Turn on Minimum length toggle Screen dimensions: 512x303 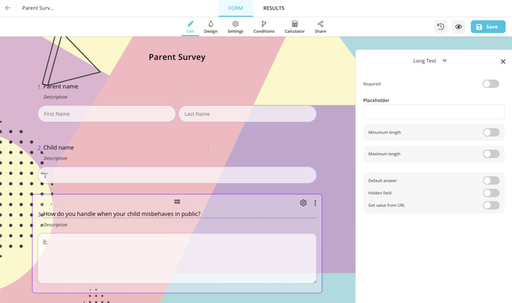[490, 132]
